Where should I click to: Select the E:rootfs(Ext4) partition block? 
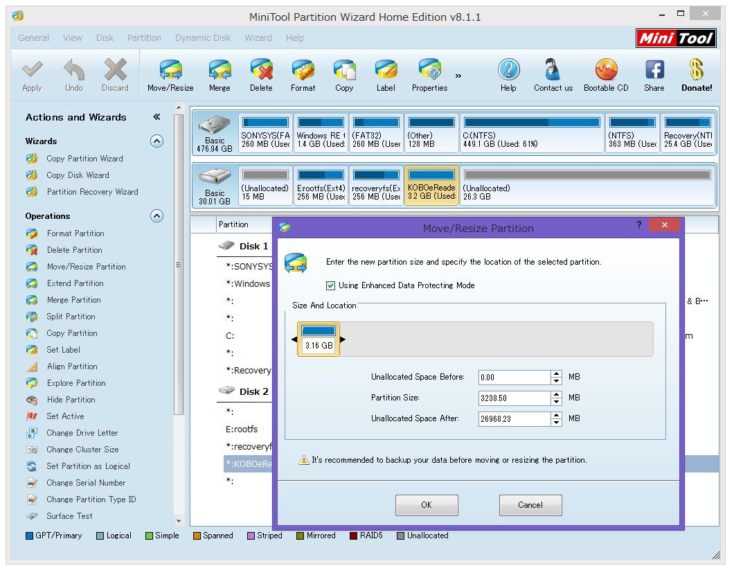[321, 186]
